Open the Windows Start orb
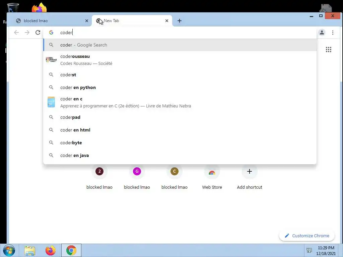The image size is (343, 257). (9, 250)
